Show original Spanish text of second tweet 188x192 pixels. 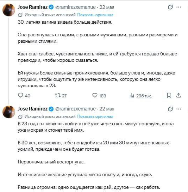(95, 116)
